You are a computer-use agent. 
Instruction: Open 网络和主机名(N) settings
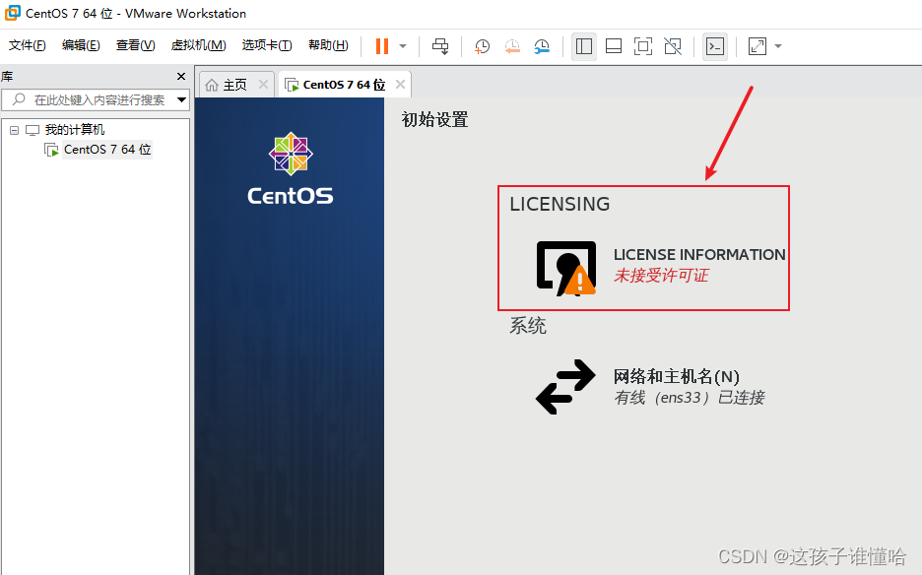click(676, 376)
